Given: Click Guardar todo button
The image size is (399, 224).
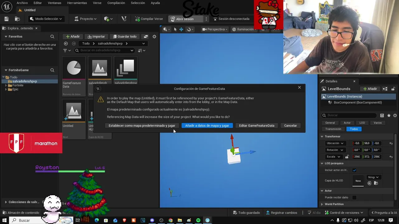Looking at the screenshot, I should (125, 36).
